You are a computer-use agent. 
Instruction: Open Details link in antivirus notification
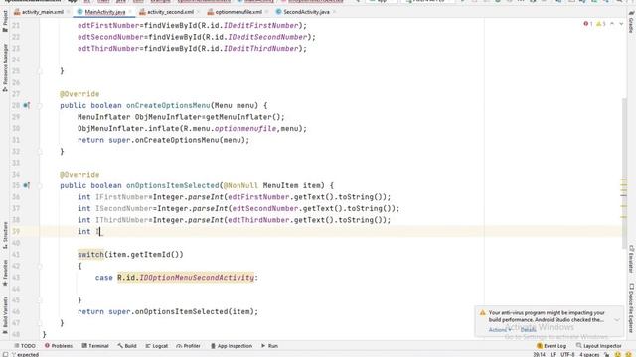[528, 330]
